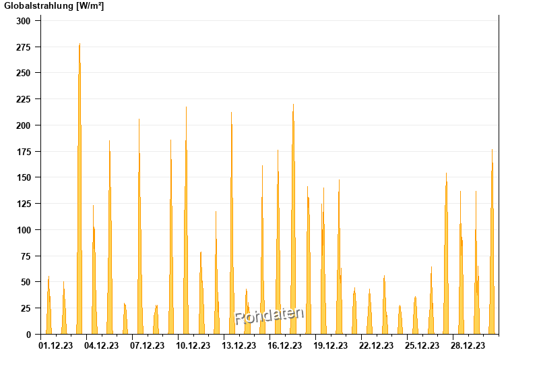
Task: Click the 225 value on y-axis
Action: pyautogui.click(x=24, y=99)
